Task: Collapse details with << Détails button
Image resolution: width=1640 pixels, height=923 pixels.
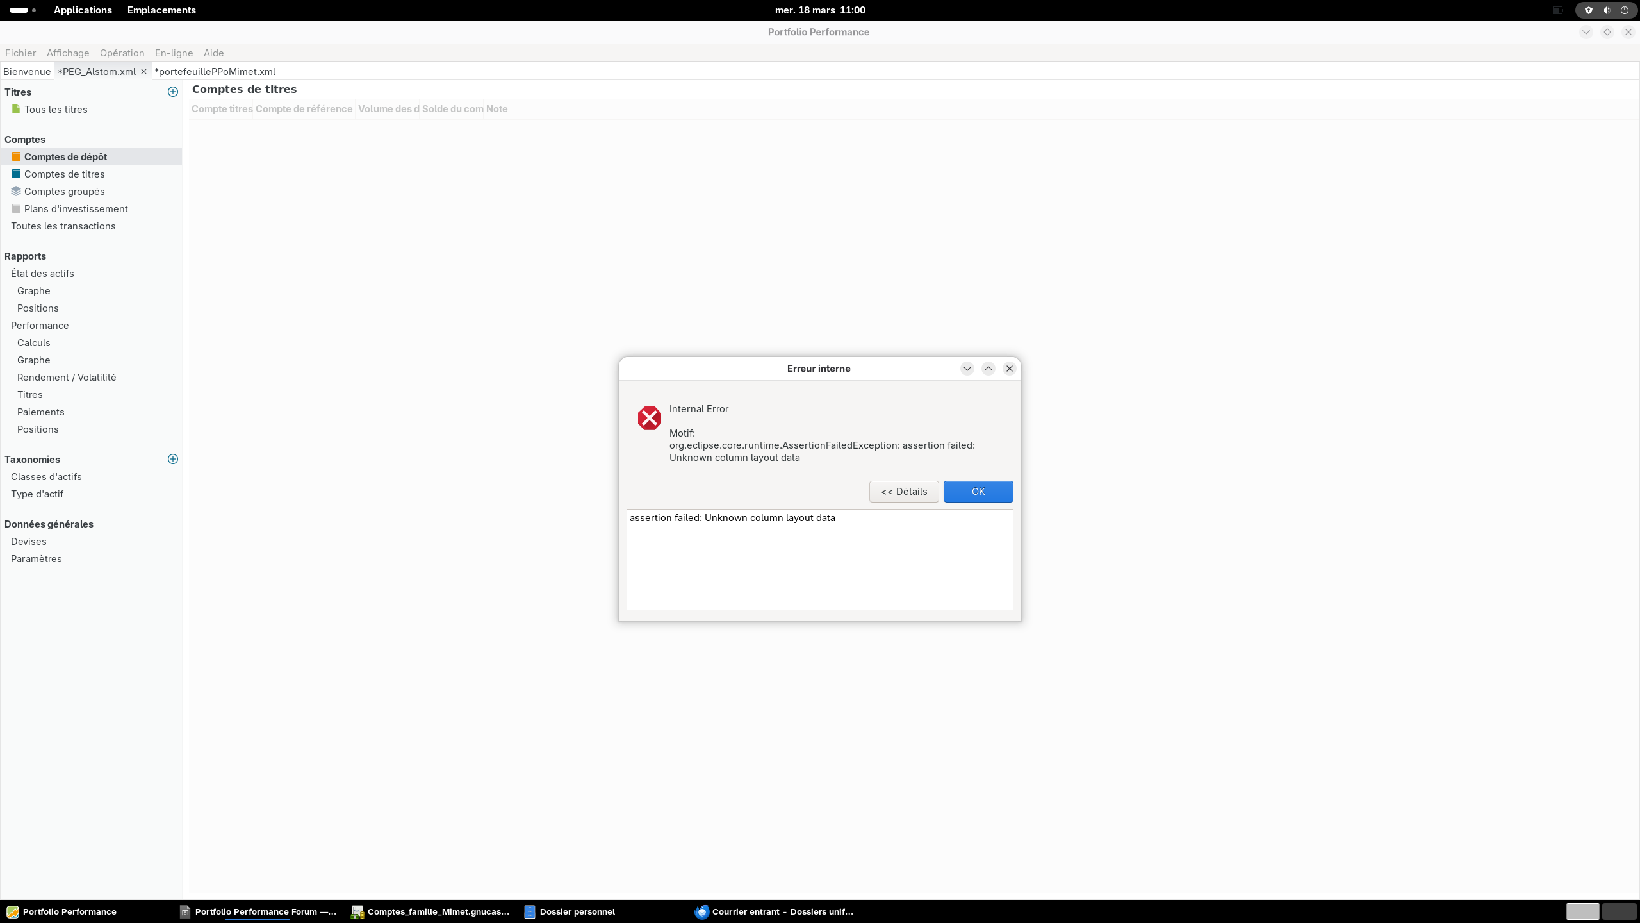Action: (903, 492)
